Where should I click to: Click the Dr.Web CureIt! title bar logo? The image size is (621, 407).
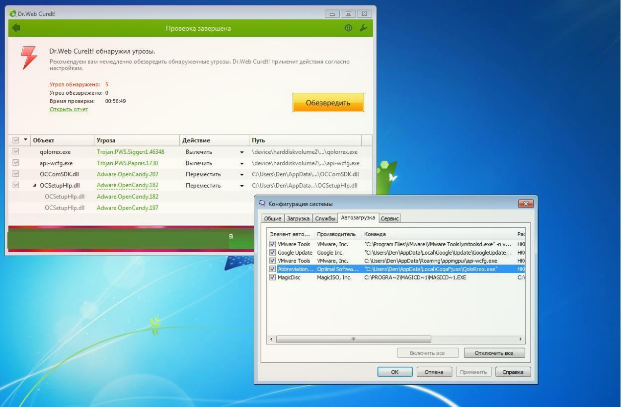click(13, 14)
